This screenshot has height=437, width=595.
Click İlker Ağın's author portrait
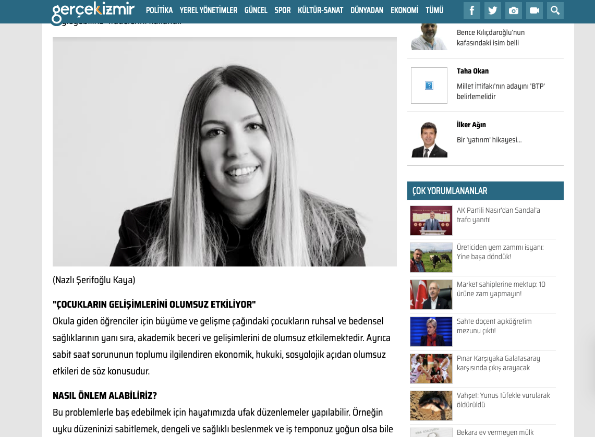(429, 139)
